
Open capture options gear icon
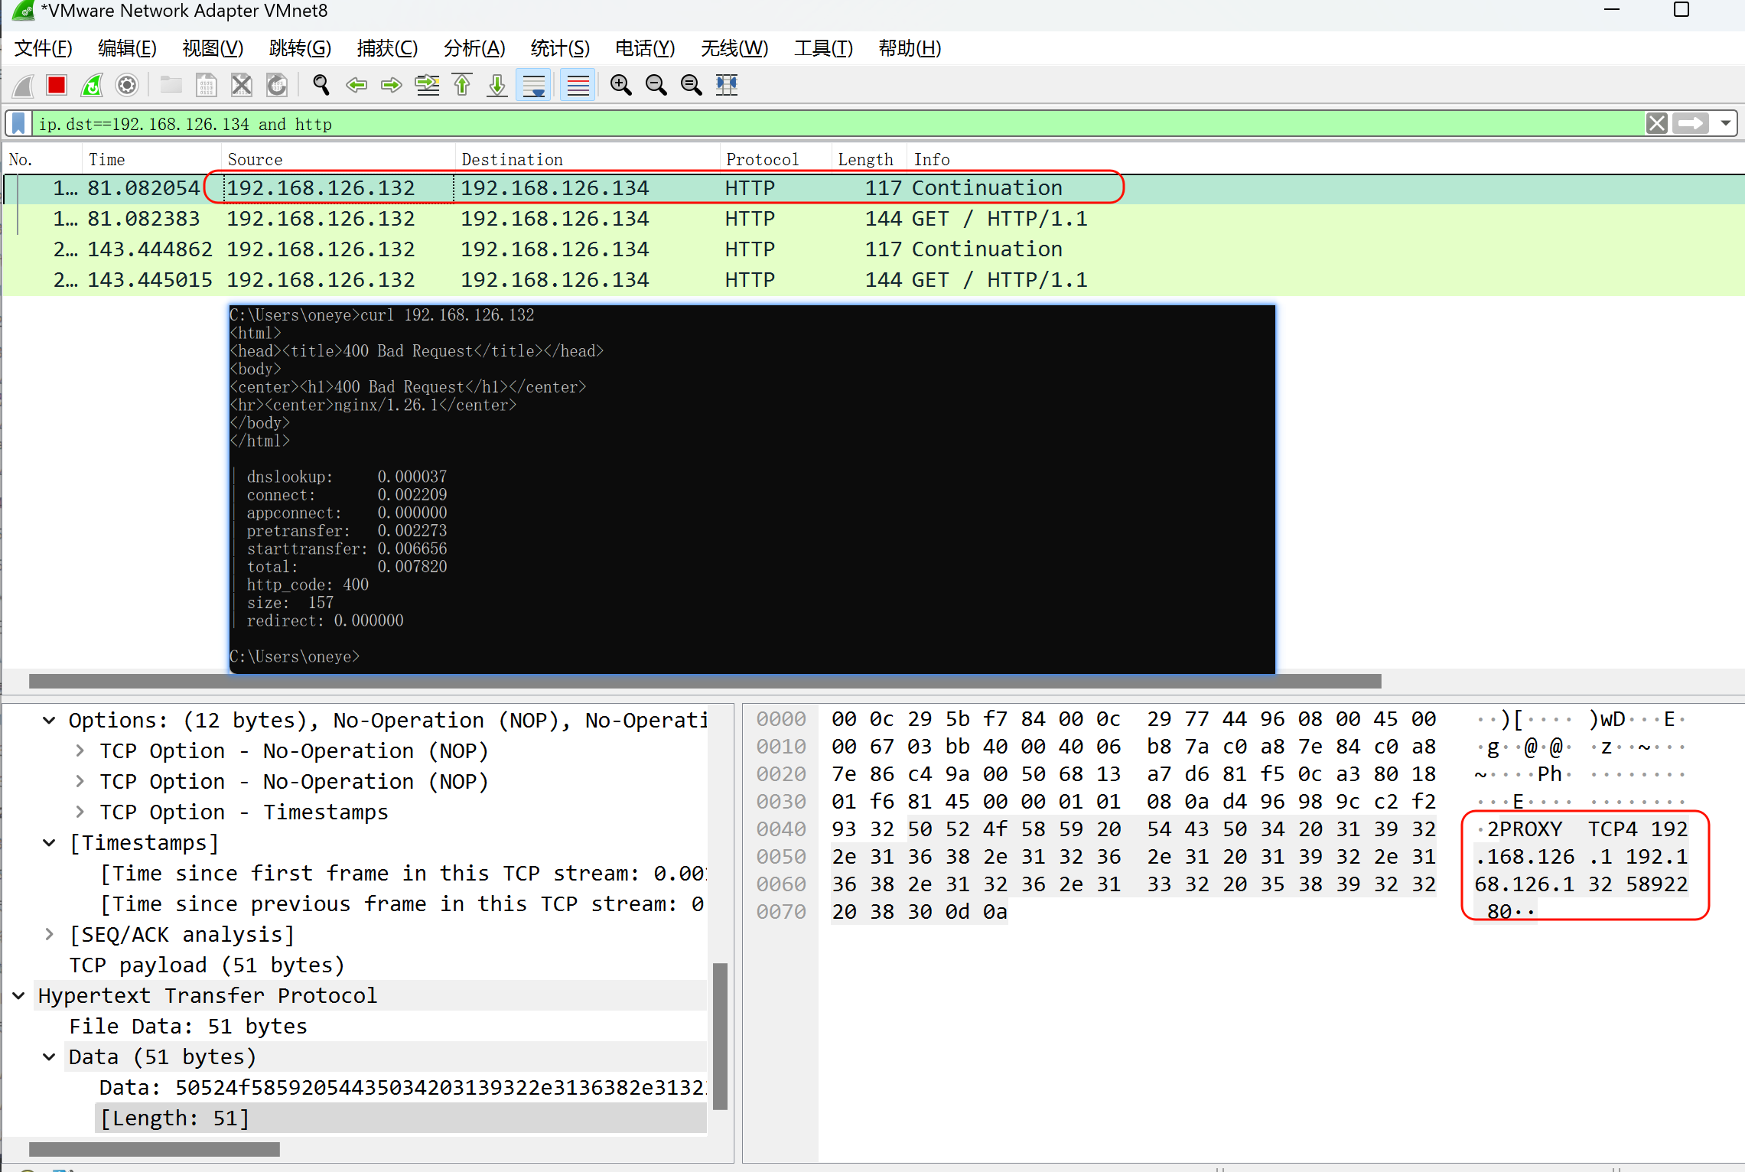pos(127,85)
